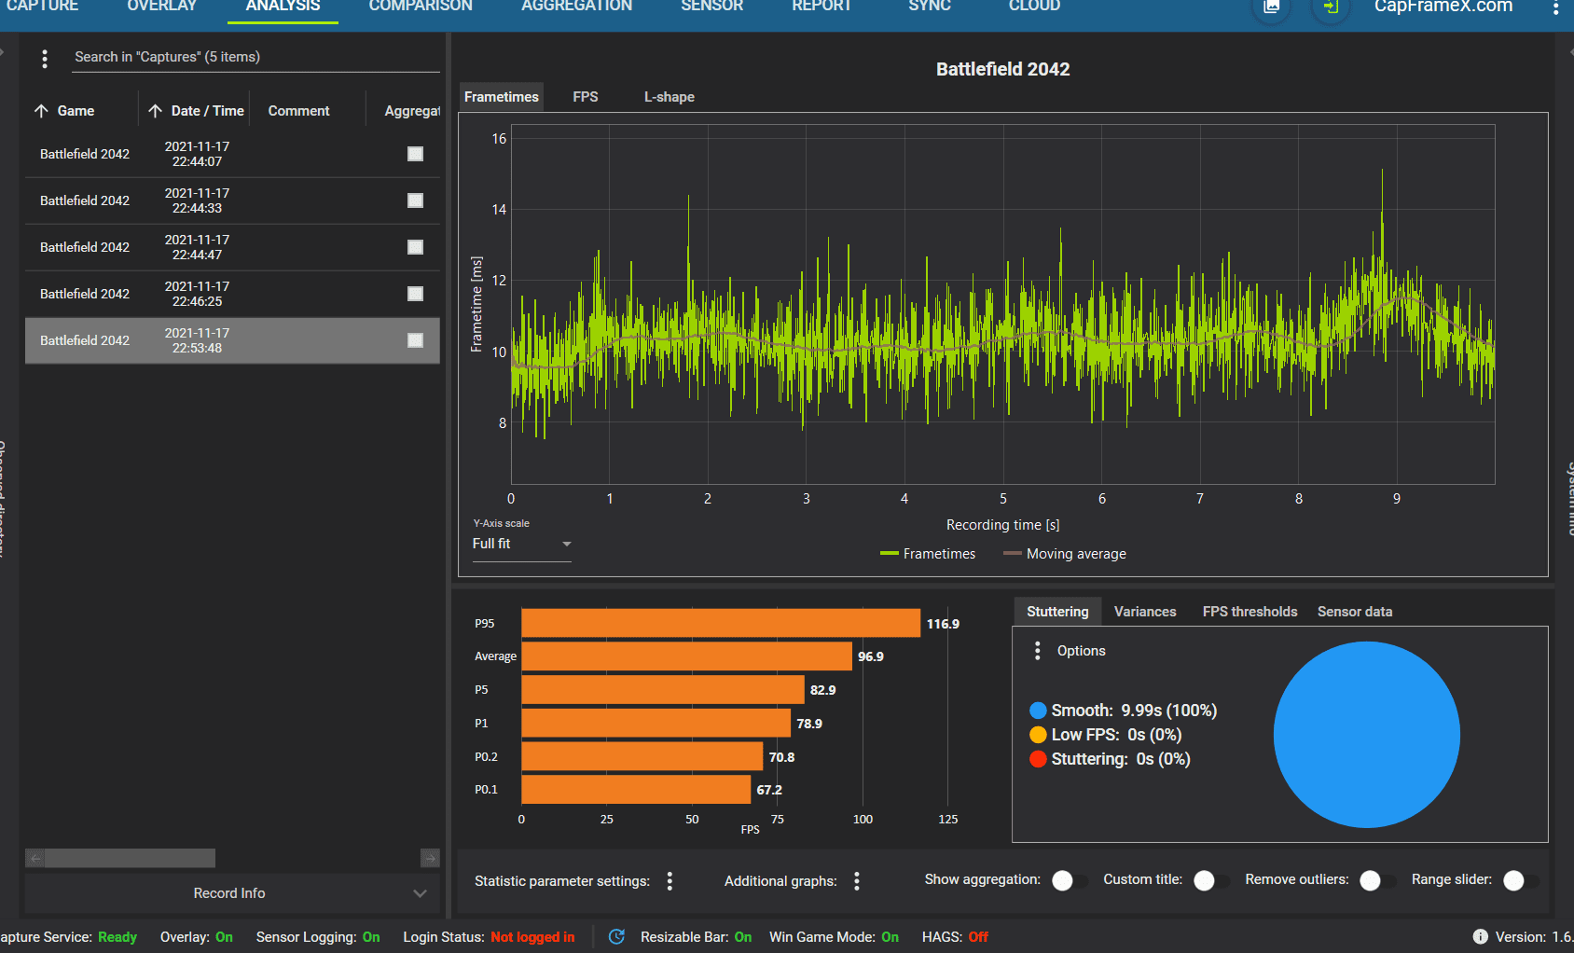Open the REPORT tab
Image resolution: width=1574 pixels, height=953 pixels.
(822, 7)
